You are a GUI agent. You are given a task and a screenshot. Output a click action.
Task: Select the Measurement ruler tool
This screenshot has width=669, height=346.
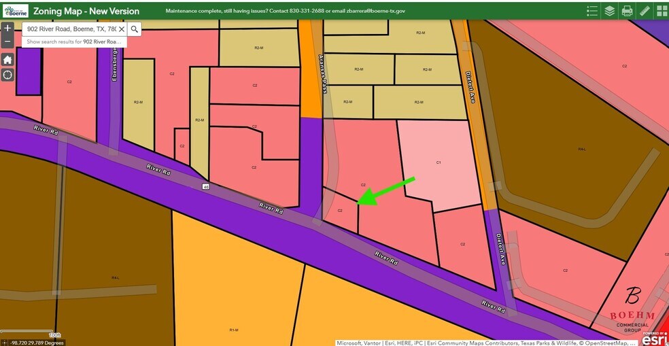[645, 10]
